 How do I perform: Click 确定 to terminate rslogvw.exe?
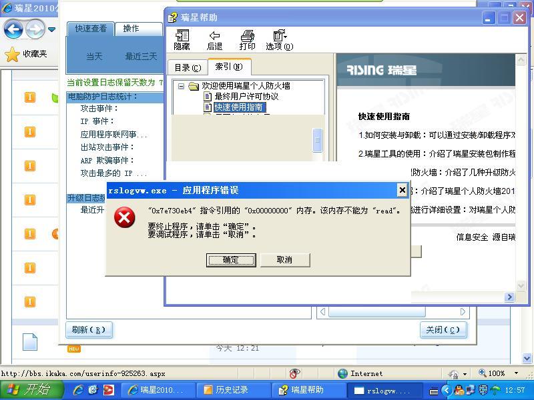tap(231, 260)
